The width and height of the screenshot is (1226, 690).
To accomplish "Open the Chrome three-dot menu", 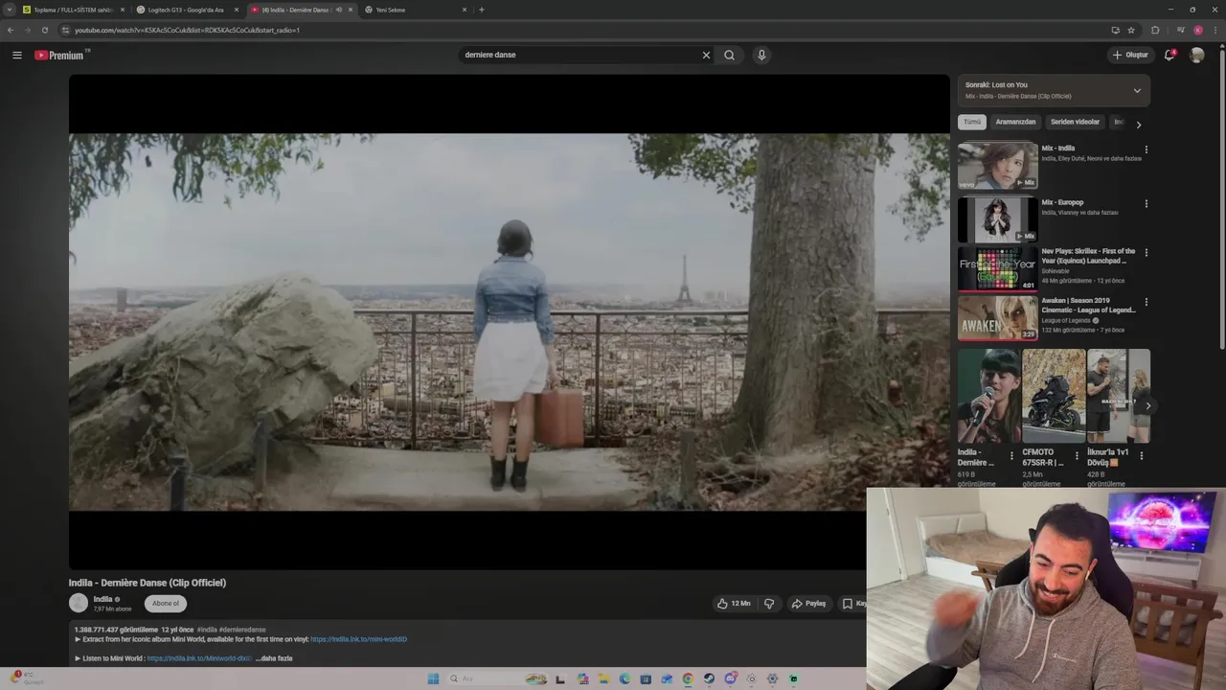I will [x=1215, y=30].
